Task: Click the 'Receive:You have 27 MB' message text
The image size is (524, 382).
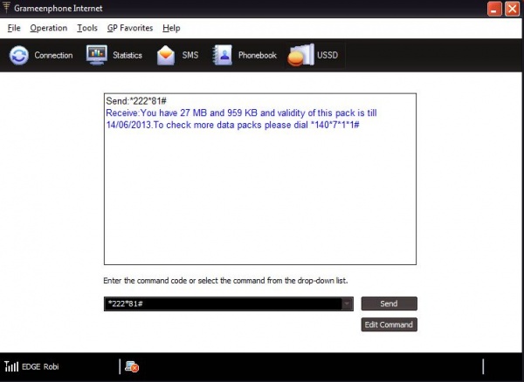Action: (x=241, y=113)
